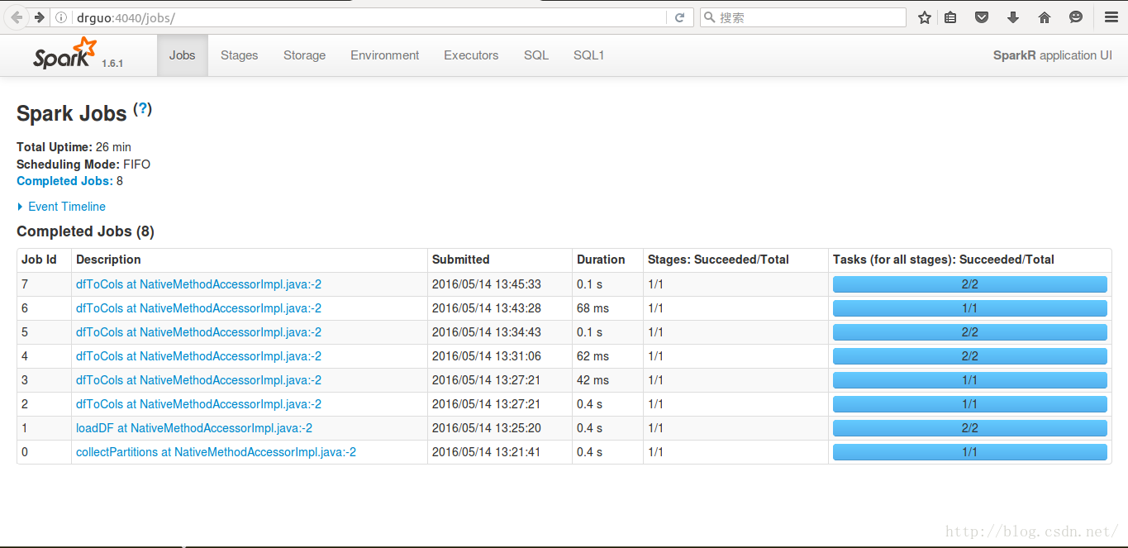Bookmark this page with the star icon
This screenshot has width=1128, height=548.
[925, 17]
